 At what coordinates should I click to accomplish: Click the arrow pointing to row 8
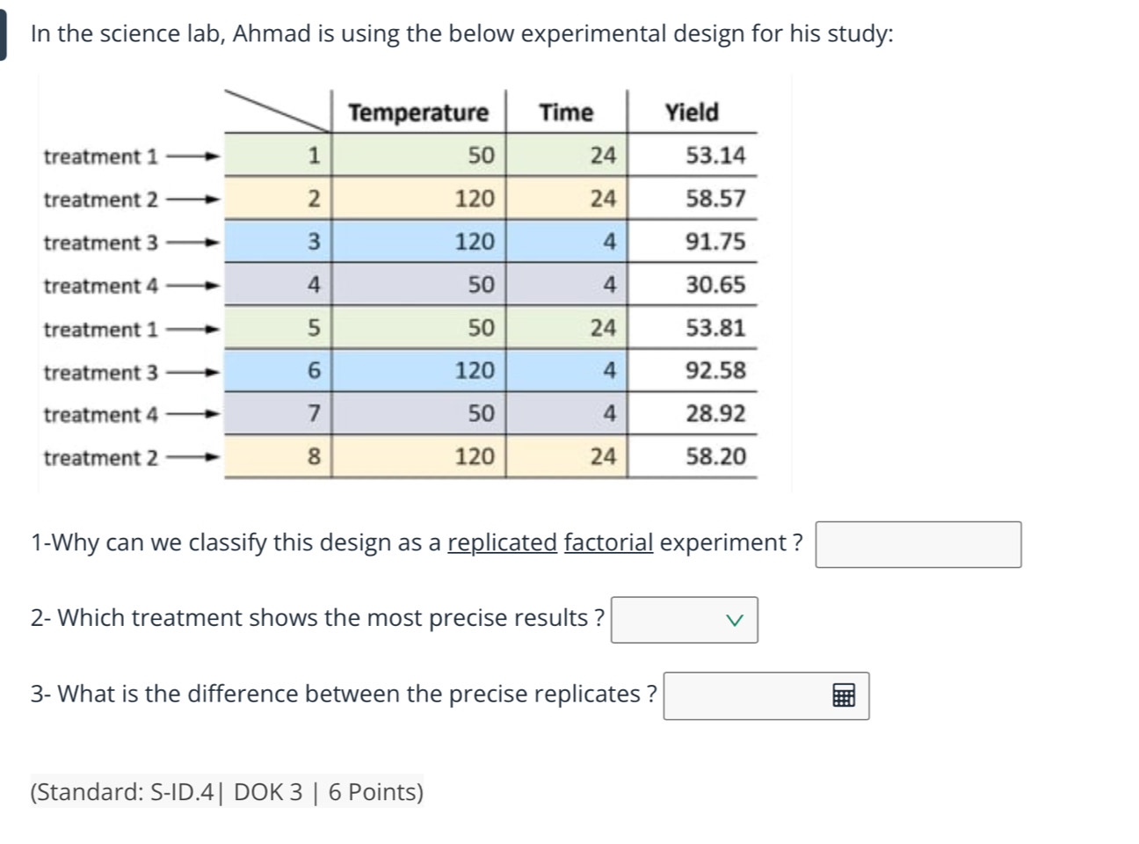click(192, 458)
